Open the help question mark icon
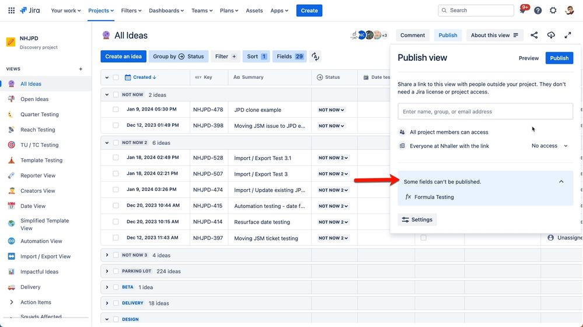This screenshot has height=327, width=583. tap(537, 11)
